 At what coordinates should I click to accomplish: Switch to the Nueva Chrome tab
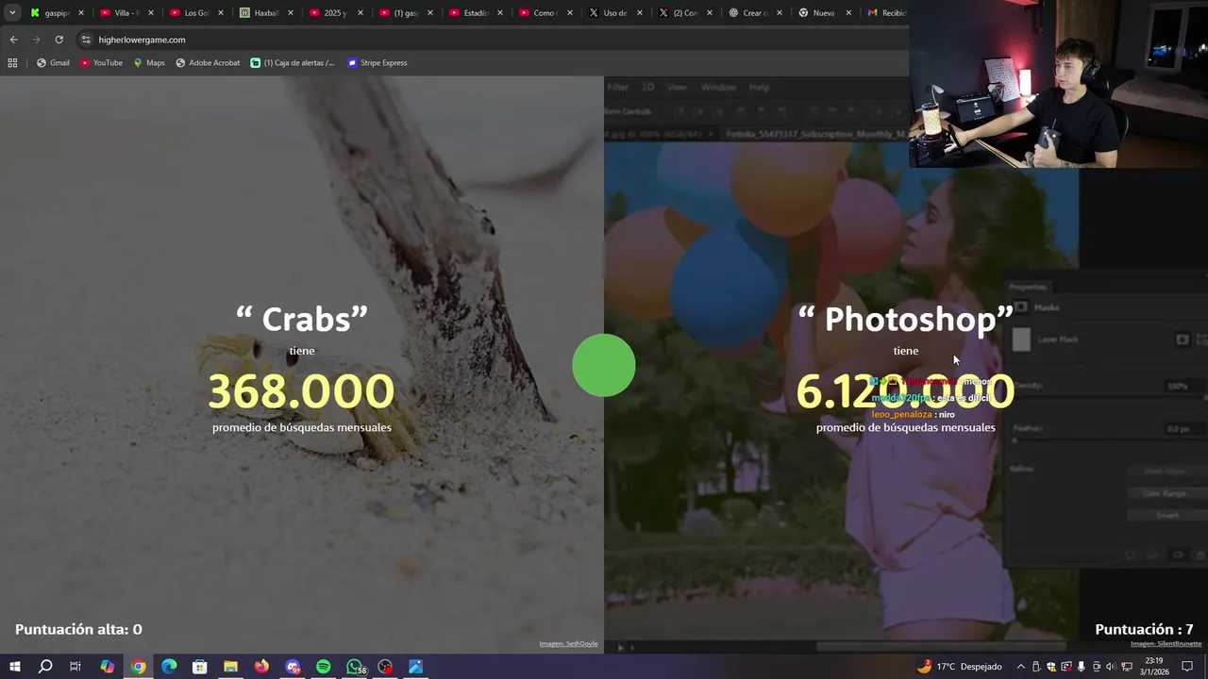pyautogui.click(x=825, y=13)
